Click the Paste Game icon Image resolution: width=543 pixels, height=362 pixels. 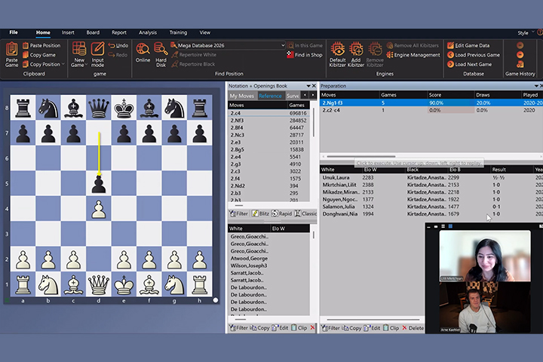[11, 54]
